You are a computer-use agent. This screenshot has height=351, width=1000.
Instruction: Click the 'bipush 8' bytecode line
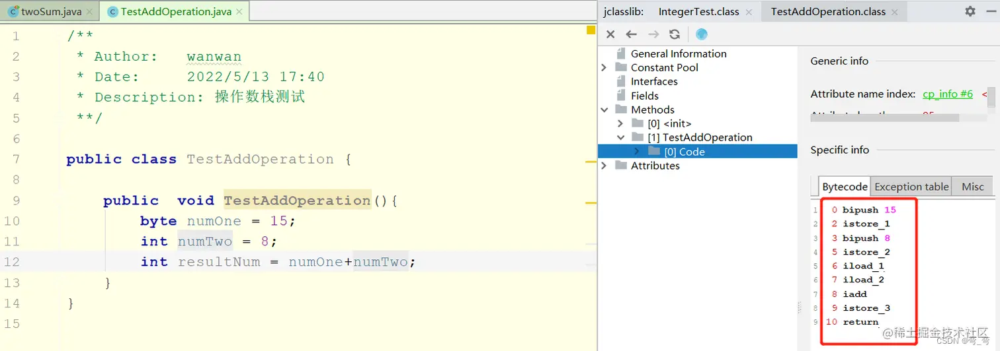[x=866, y=238]
